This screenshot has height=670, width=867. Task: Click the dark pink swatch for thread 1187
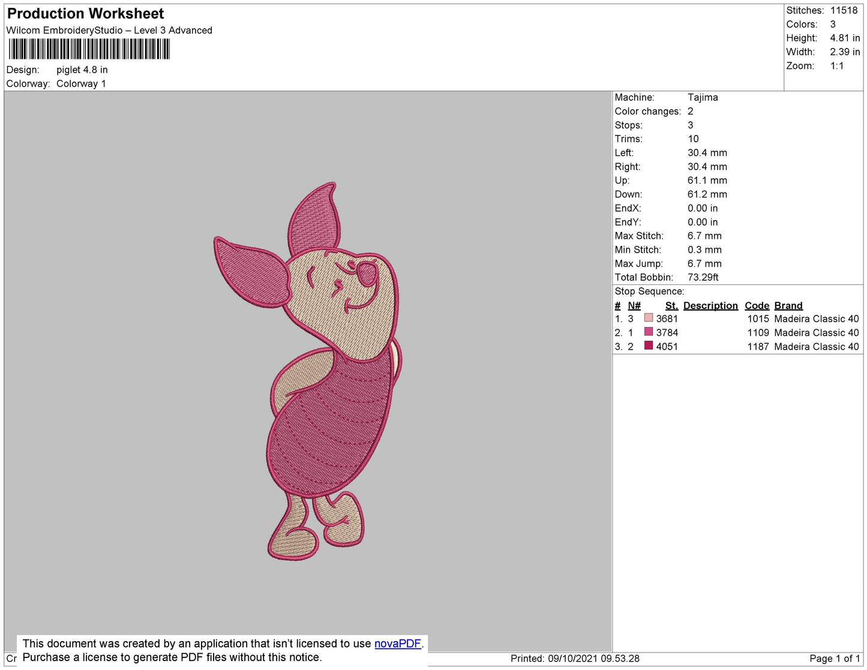point(648,345)
